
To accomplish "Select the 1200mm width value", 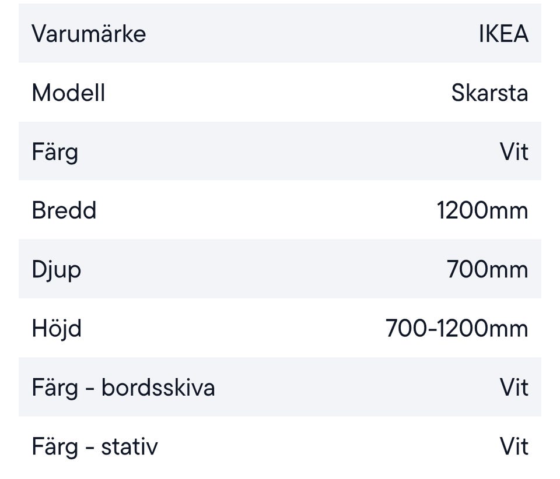I will coord(482,210).
